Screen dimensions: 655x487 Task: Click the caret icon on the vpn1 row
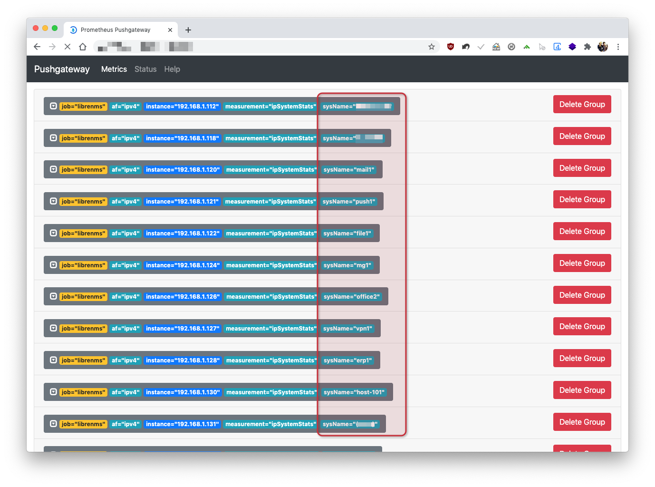[x=53, y=328]
